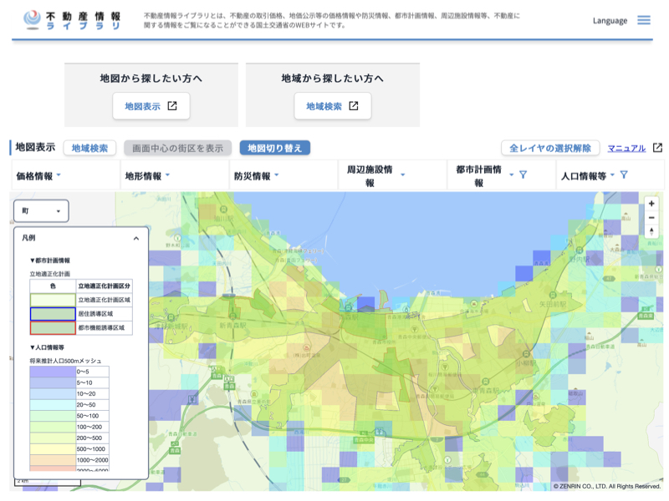Screen dimensions: 669x501
Task: Click filter icon beside 人口情報等
Action: [624, 175]
